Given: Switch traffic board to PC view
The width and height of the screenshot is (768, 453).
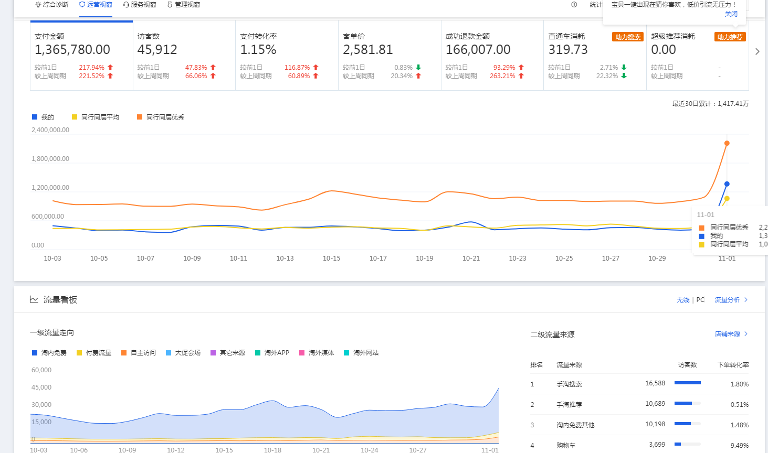Looking at the screenshot, I should pyautogui.click(x=700, y=300).
